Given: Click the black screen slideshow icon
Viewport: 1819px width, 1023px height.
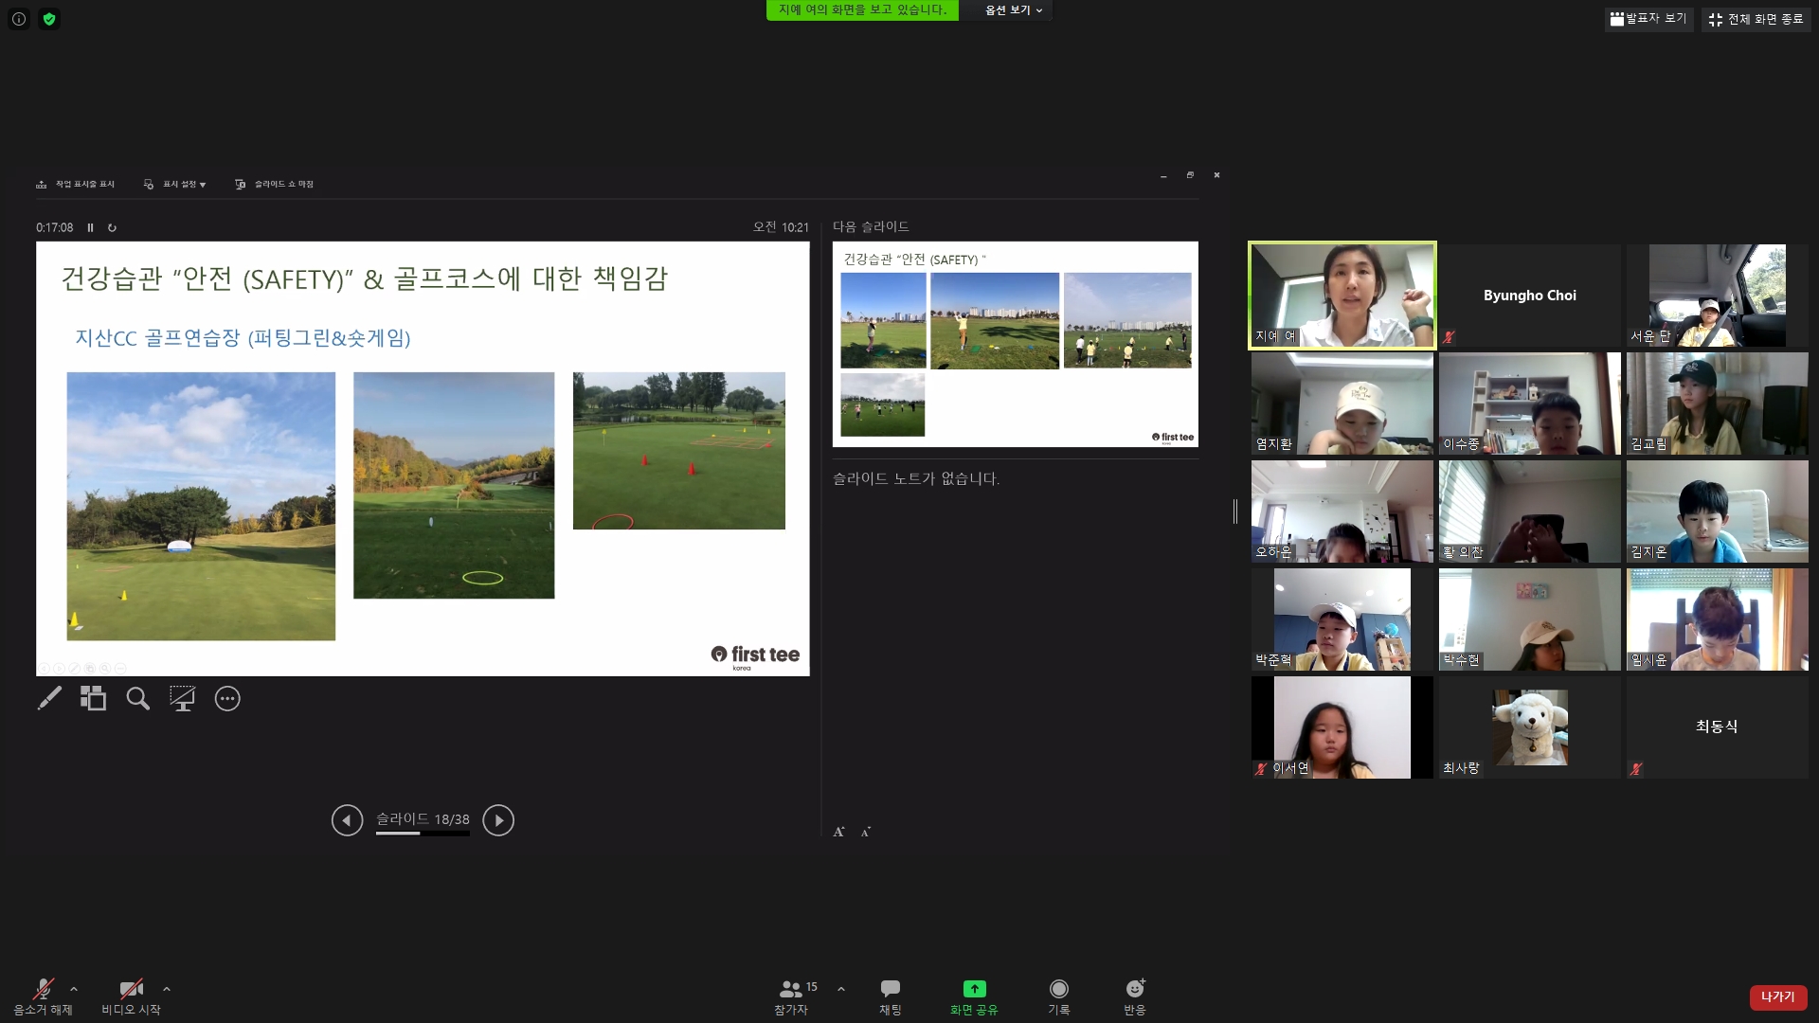Looking at the screenshot, I should click(x=182, y=698).
